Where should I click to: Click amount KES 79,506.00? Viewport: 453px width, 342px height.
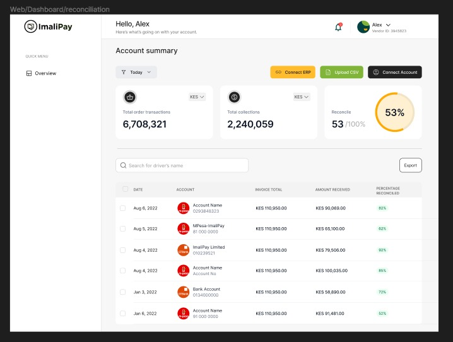click(x=330, y=250)
